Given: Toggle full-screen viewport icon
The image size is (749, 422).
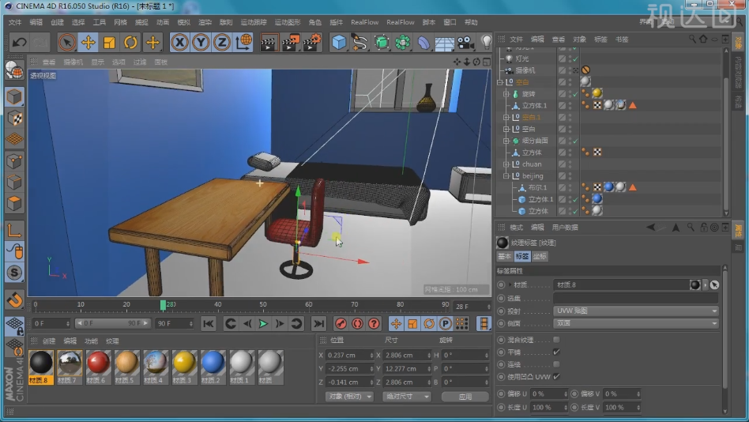Looking at the screenshot, I should [487, 62].
